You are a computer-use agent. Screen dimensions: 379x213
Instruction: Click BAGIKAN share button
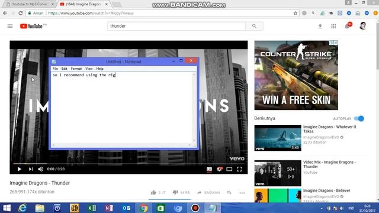point(208,192)
